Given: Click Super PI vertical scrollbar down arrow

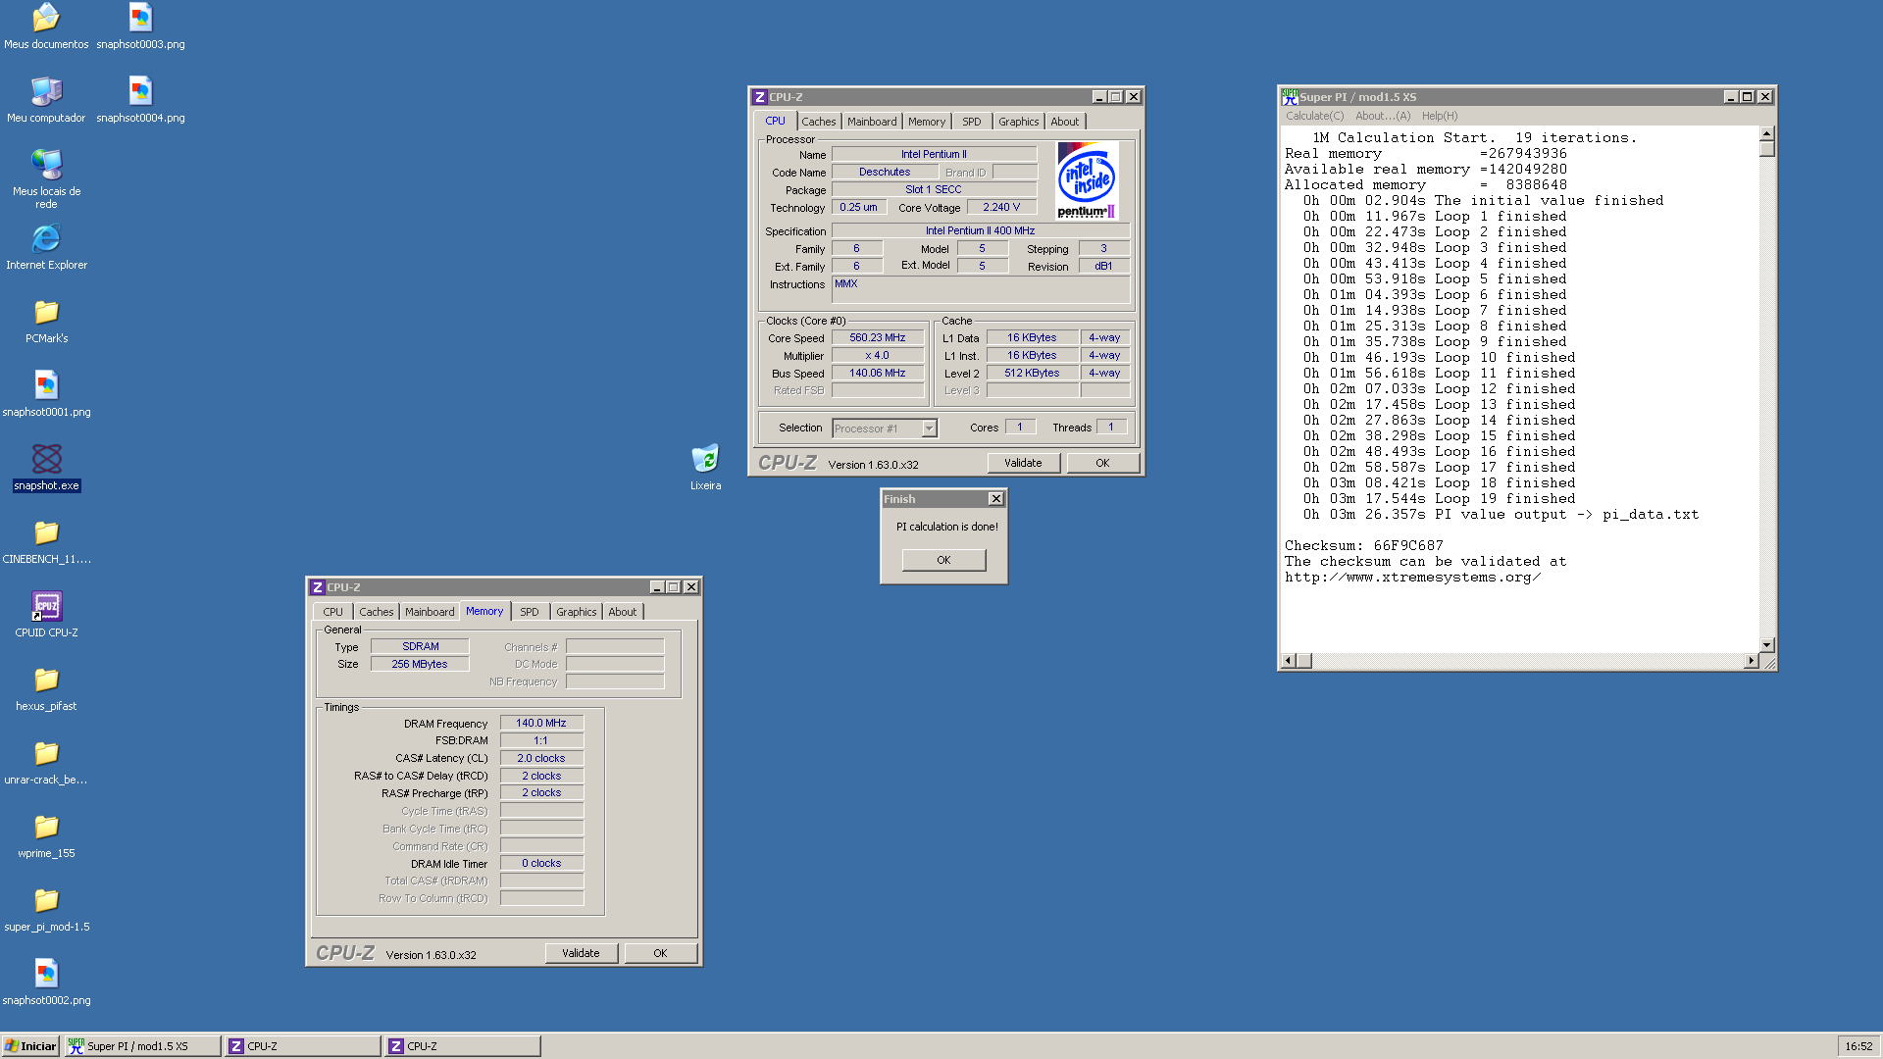Looking at the screenshot, I should (x=1766, y=645).
